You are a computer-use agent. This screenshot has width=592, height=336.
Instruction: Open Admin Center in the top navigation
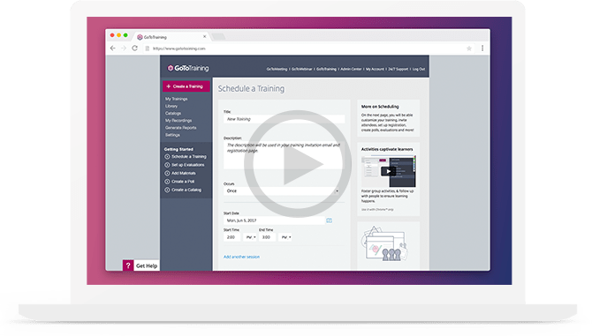click(351, 70)
